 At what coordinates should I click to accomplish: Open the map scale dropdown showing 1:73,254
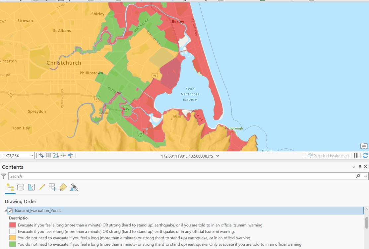(x=32, y=156)
